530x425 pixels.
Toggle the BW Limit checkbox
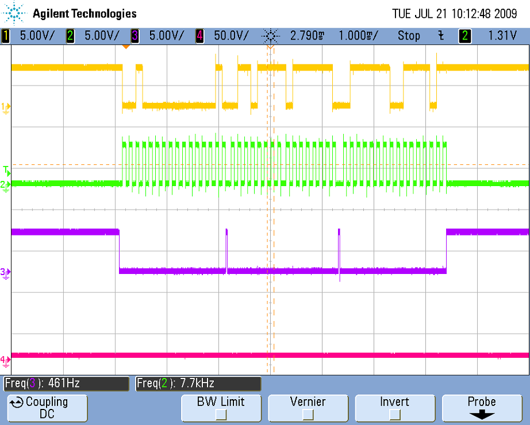point(221,414)
